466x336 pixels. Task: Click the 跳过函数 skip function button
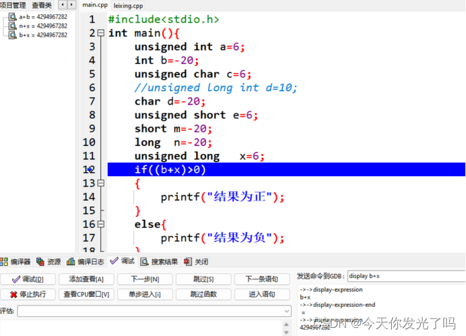(x=203, y=294)
